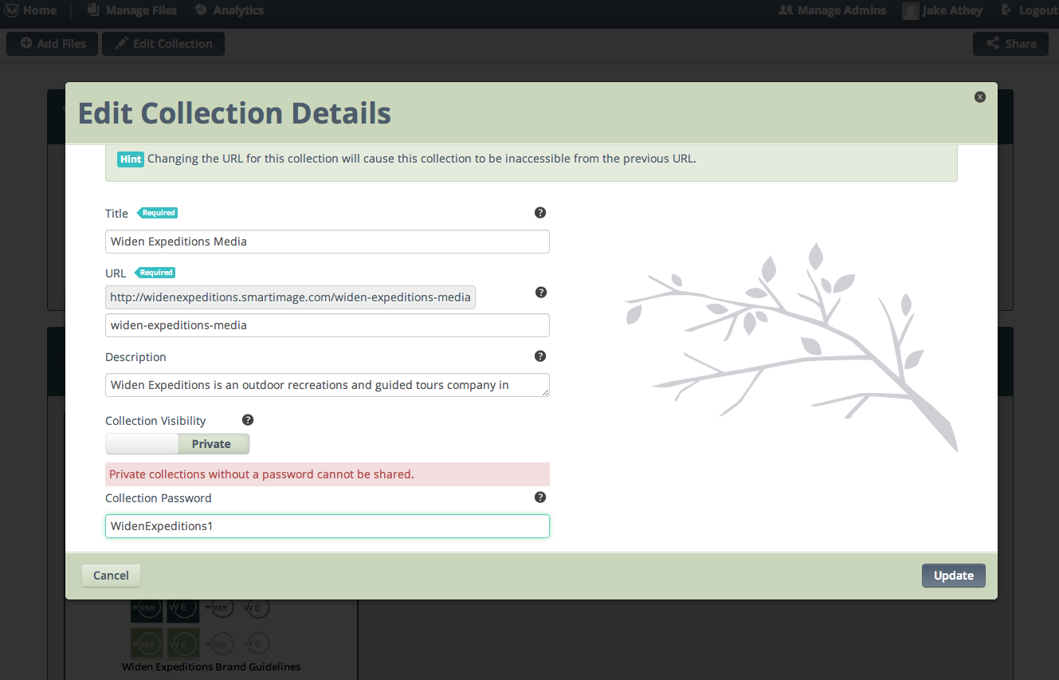Close the Edit Collection Details dialog
This screenshot has height=680, width=1059.
coord(980,96)
